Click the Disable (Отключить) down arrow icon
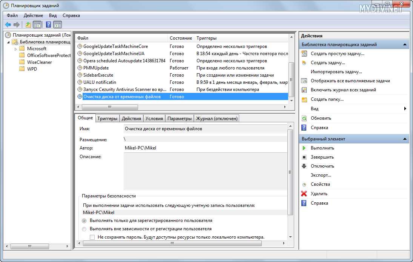The width and height of the screenshot is (413, 262). pos(304,166)
